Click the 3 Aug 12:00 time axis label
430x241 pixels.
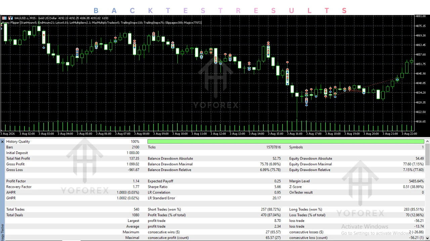pos(218,134)
